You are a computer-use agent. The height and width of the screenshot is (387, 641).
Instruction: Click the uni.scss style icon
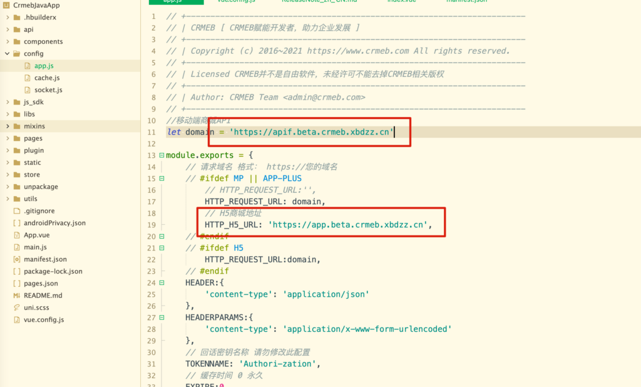click(x=17, y=307)
